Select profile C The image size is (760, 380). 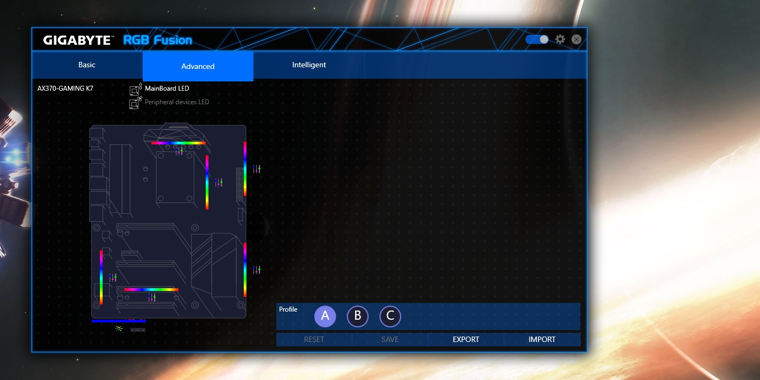(x=390, y=316)
